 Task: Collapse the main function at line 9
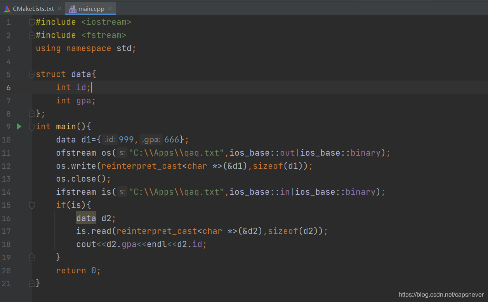(32, 126)
